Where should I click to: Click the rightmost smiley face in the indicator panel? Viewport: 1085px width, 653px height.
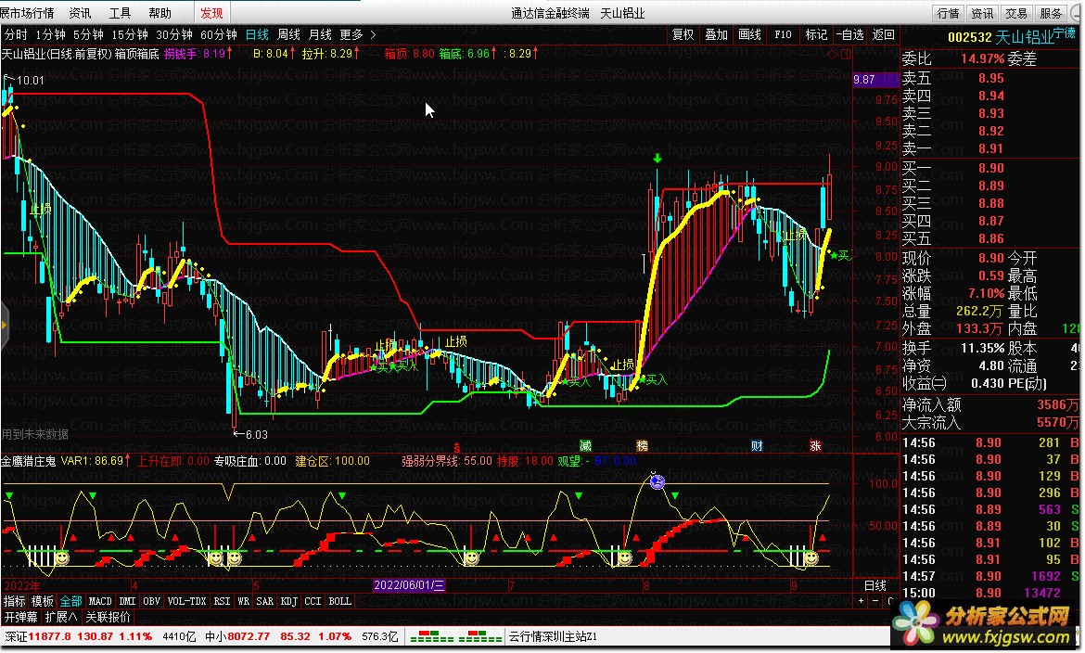811,557
